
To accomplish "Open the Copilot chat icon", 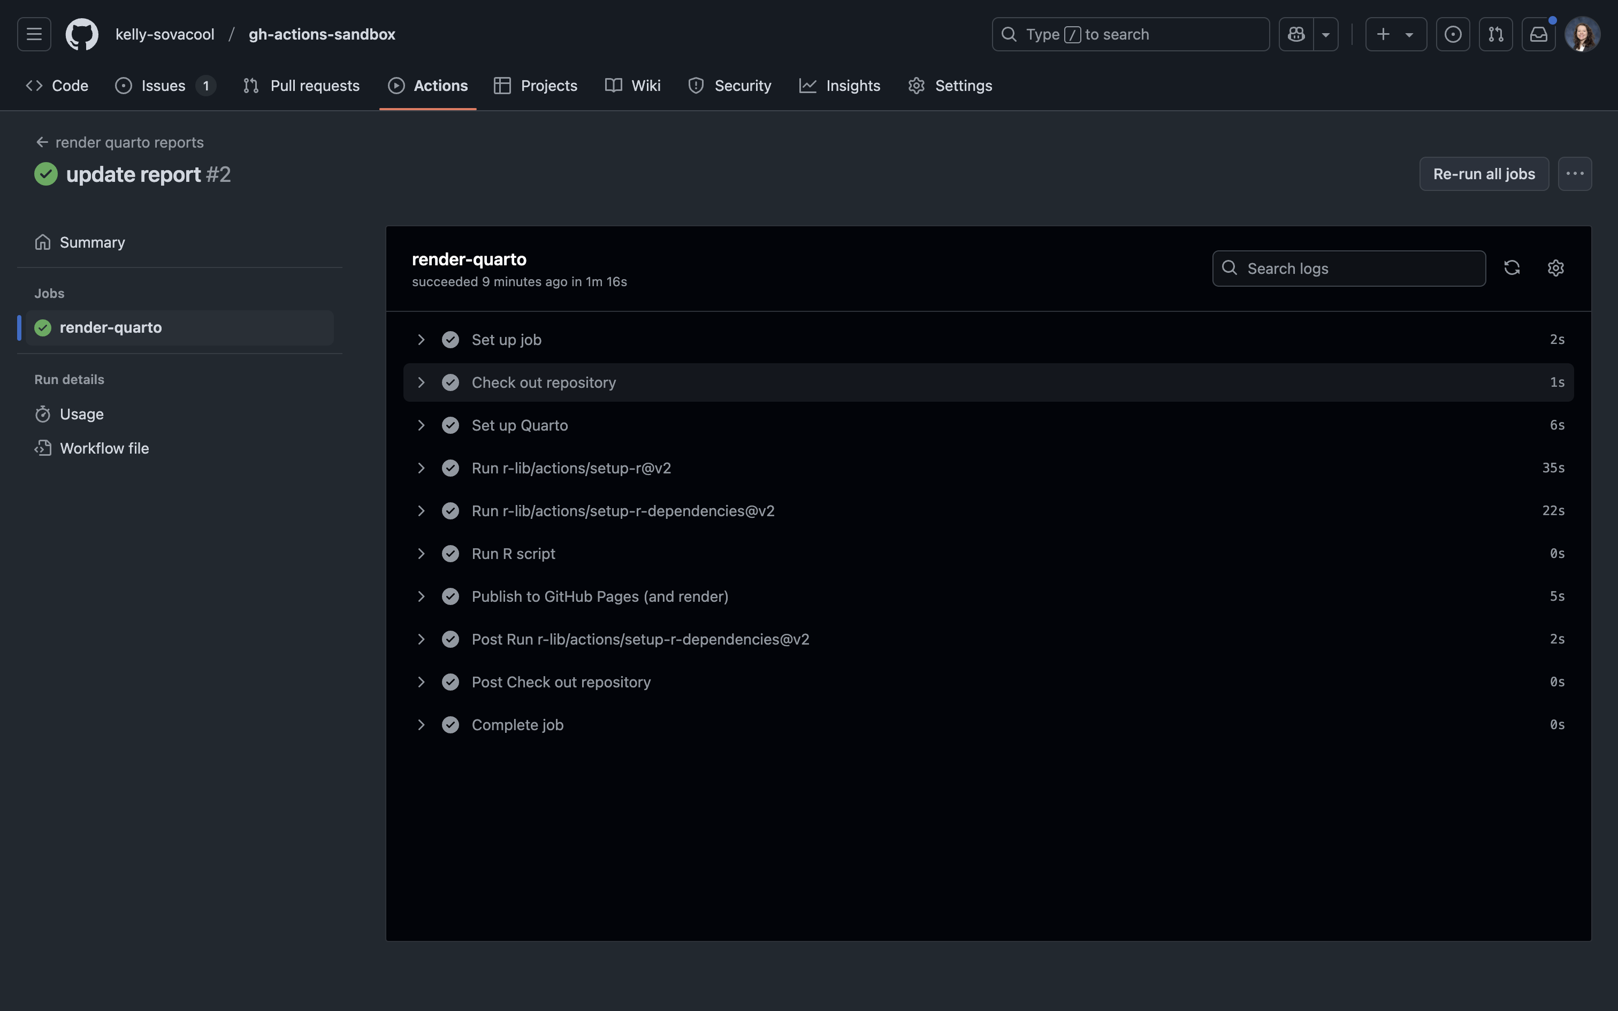I will (1296, 34).
